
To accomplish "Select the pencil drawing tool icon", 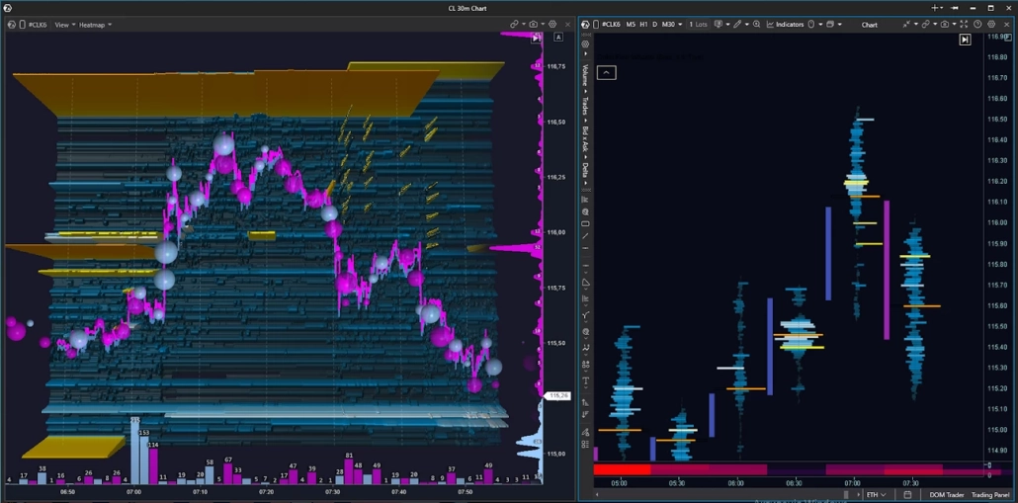I will [x=737, y=25].
